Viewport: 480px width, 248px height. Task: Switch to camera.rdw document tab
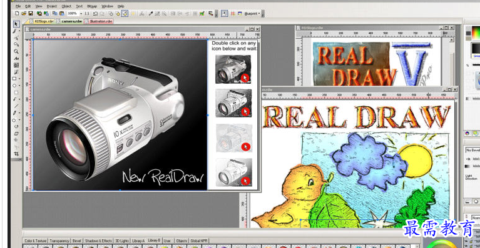pyautogui.click(x=71, y=21)
